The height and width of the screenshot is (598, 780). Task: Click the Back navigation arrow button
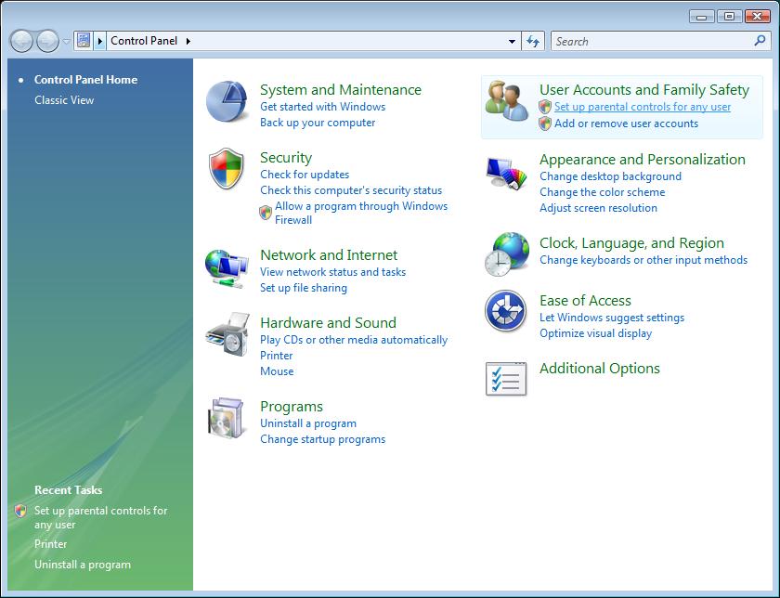tap(21, 41)
